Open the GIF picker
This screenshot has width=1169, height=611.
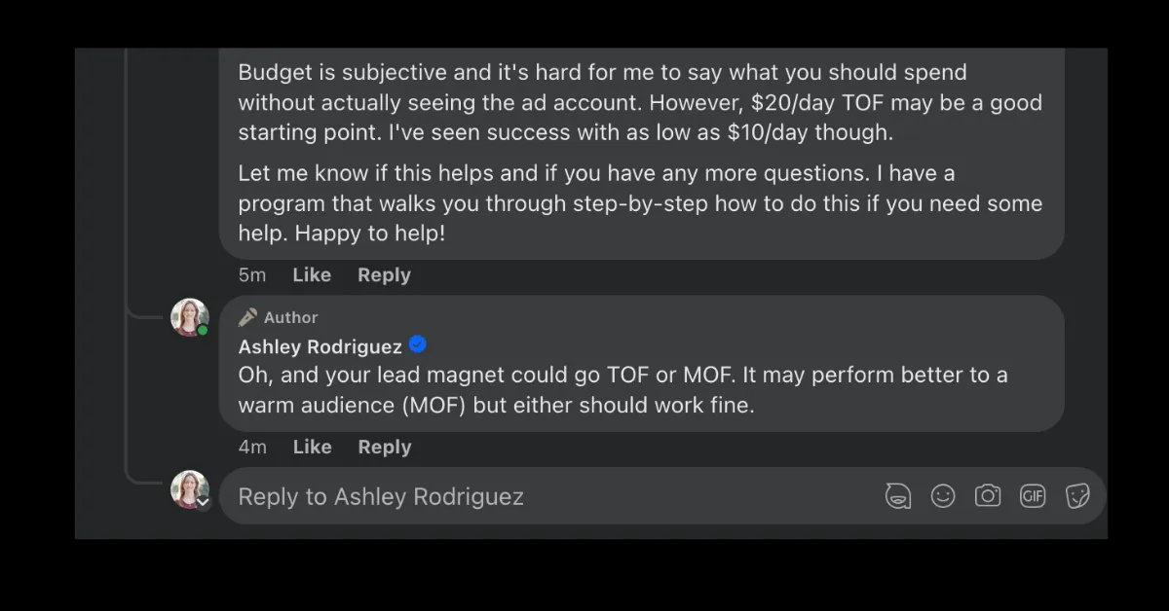1033,496
